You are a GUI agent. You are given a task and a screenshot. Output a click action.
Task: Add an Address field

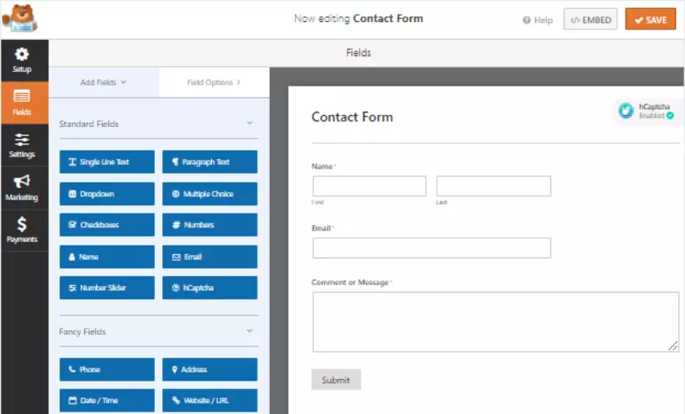pyautogui.click(x=210, y=369)
